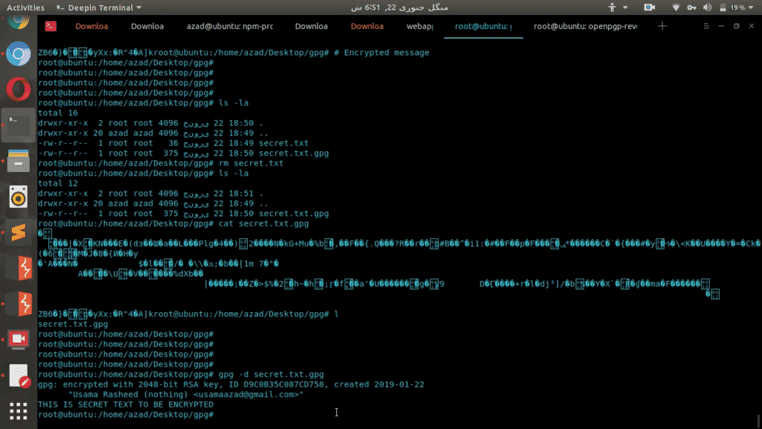Switch to Downloa tab just after azad@ubuntu tab

click(x=311, y=26)
